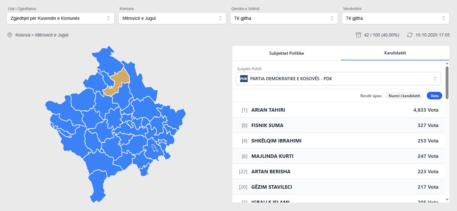Switch to the Subjektet Politike tab
457x211 pixels.
click(286, 53)
